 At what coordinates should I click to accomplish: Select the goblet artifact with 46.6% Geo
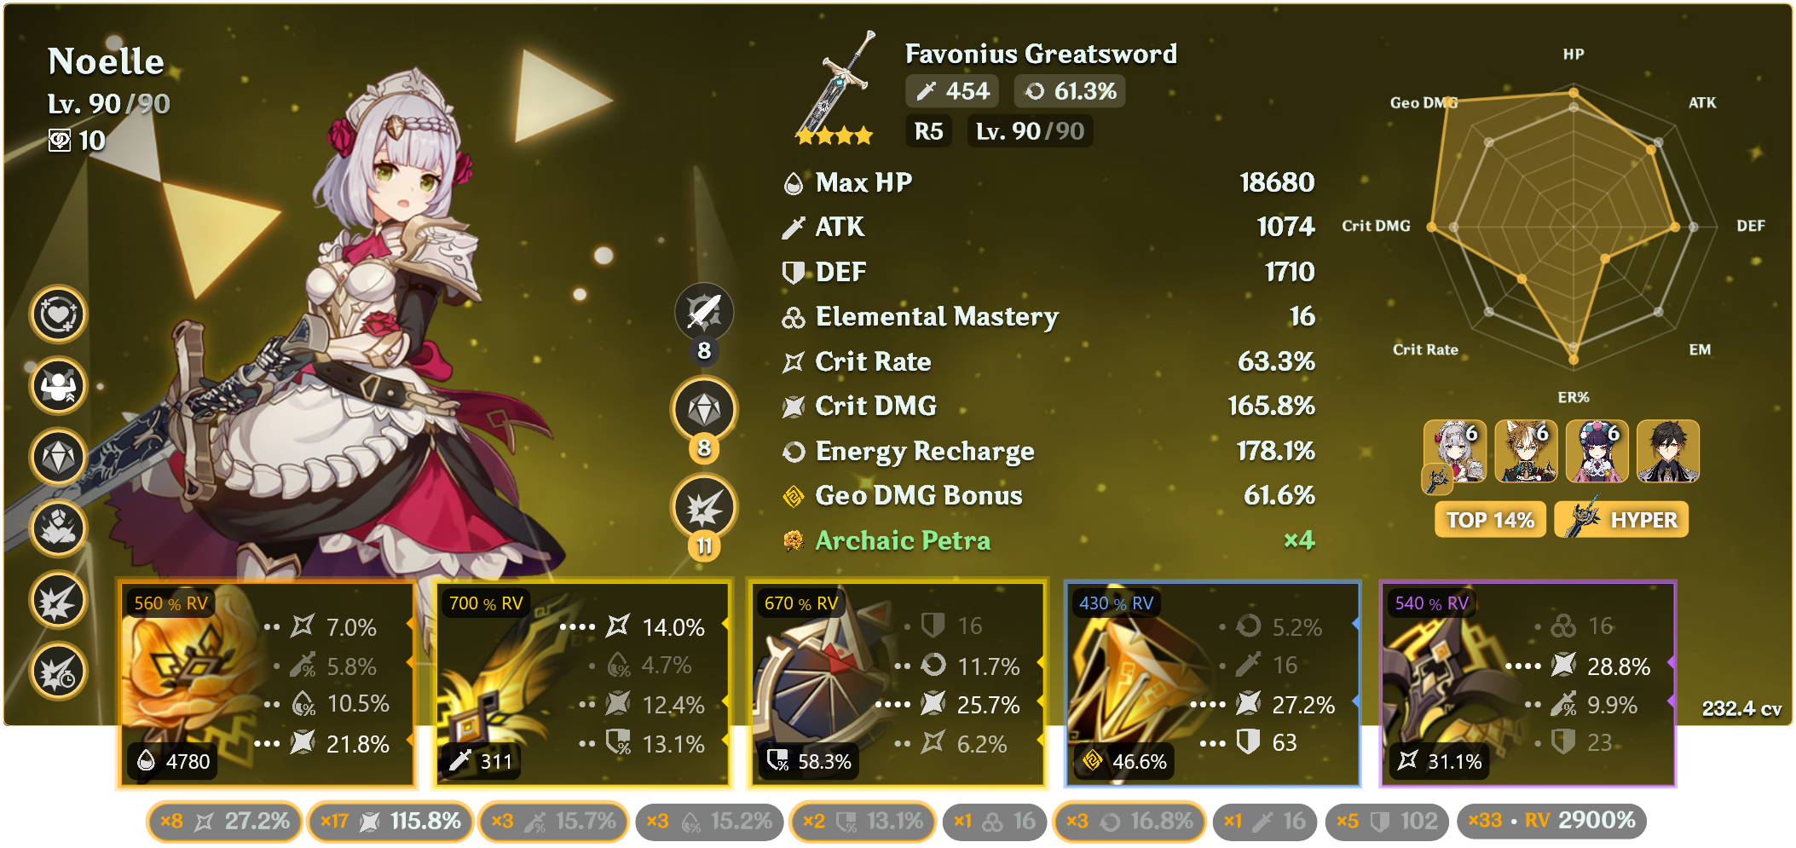[1212, 684]
